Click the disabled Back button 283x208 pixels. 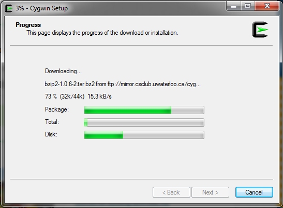pos(171,192)
